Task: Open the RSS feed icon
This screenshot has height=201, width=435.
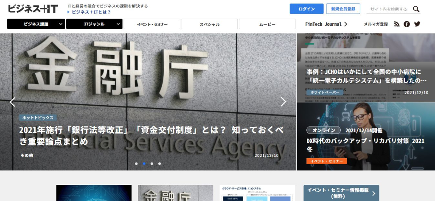Action: 397,24
